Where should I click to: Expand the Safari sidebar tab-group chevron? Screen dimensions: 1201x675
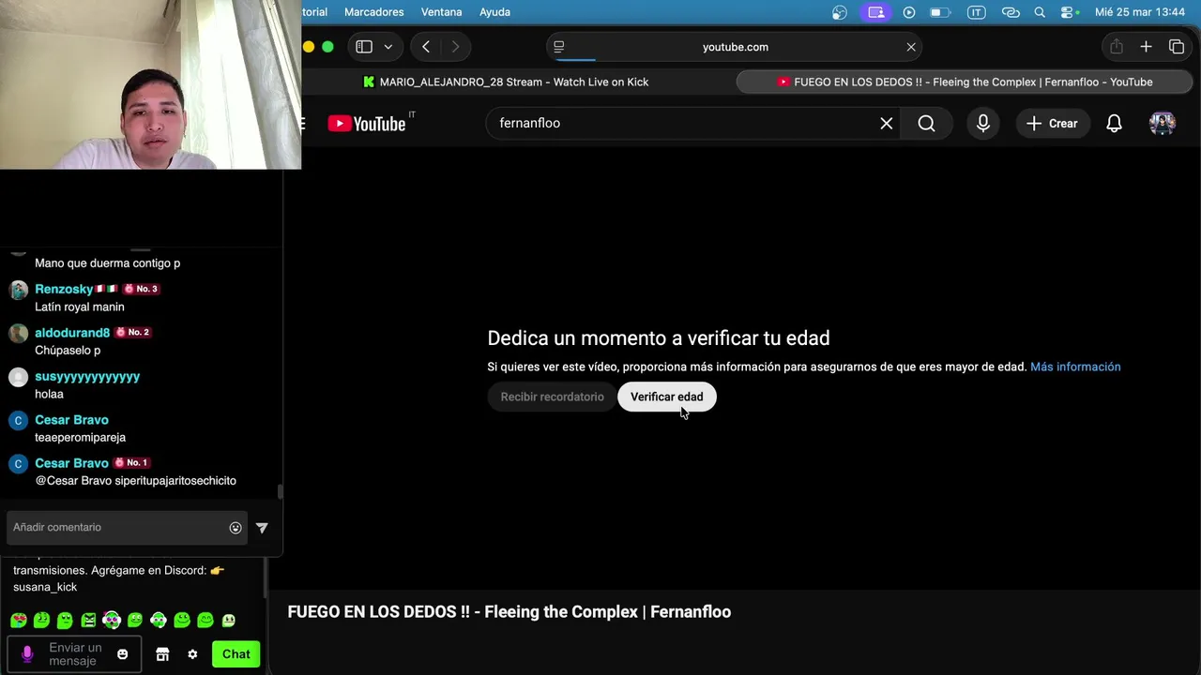tap(388, 47)
